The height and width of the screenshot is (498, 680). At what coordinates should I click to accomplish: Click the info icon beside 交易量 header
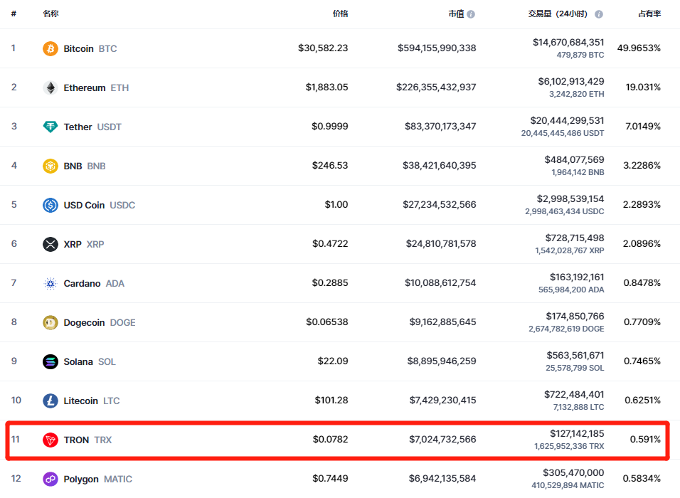[x=599, y=14]
